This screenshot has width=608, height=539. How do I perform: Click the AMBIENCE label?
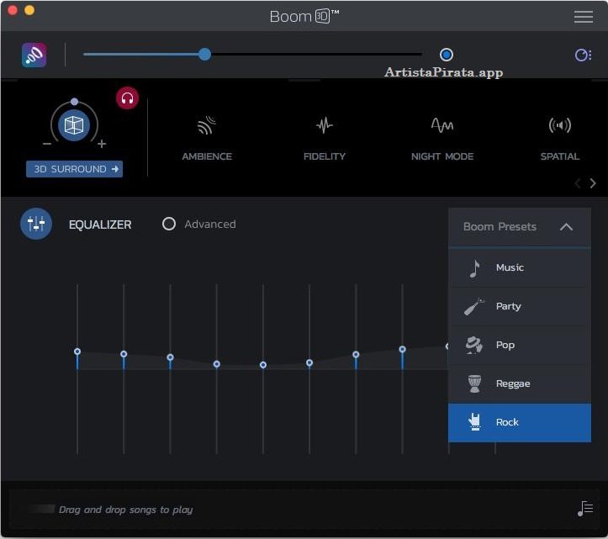(207, 156)
